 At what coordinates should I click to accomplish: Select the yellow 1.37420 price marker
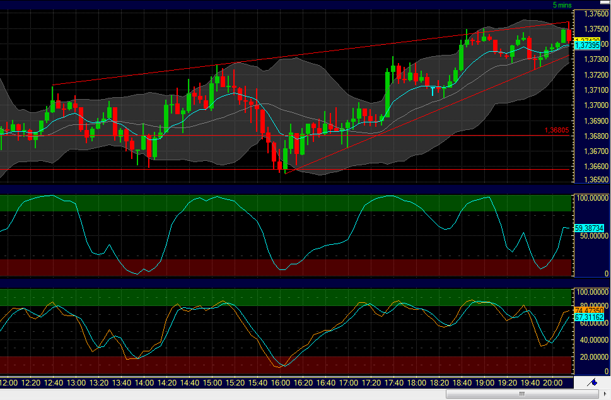point(588,38)
